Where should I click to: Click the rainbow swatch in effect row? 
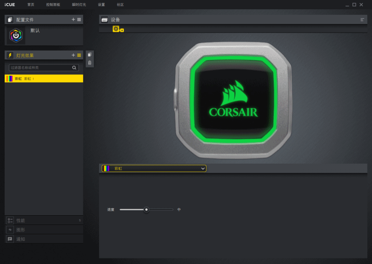pyautogui.click(x=9, y=79)
